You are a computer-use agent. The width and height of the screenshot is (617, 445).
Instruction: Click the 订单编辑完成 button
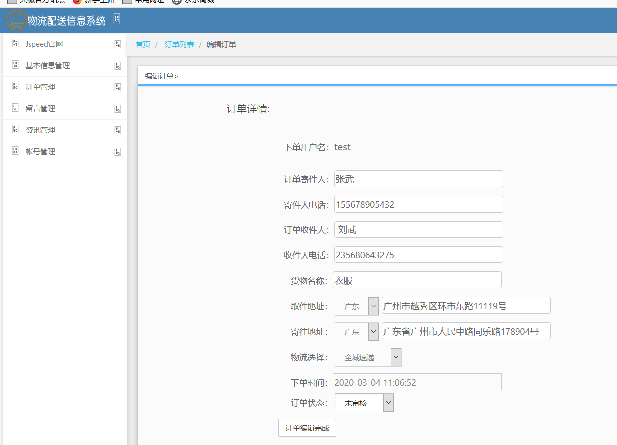pyautogui.click(x=307, y=428)
